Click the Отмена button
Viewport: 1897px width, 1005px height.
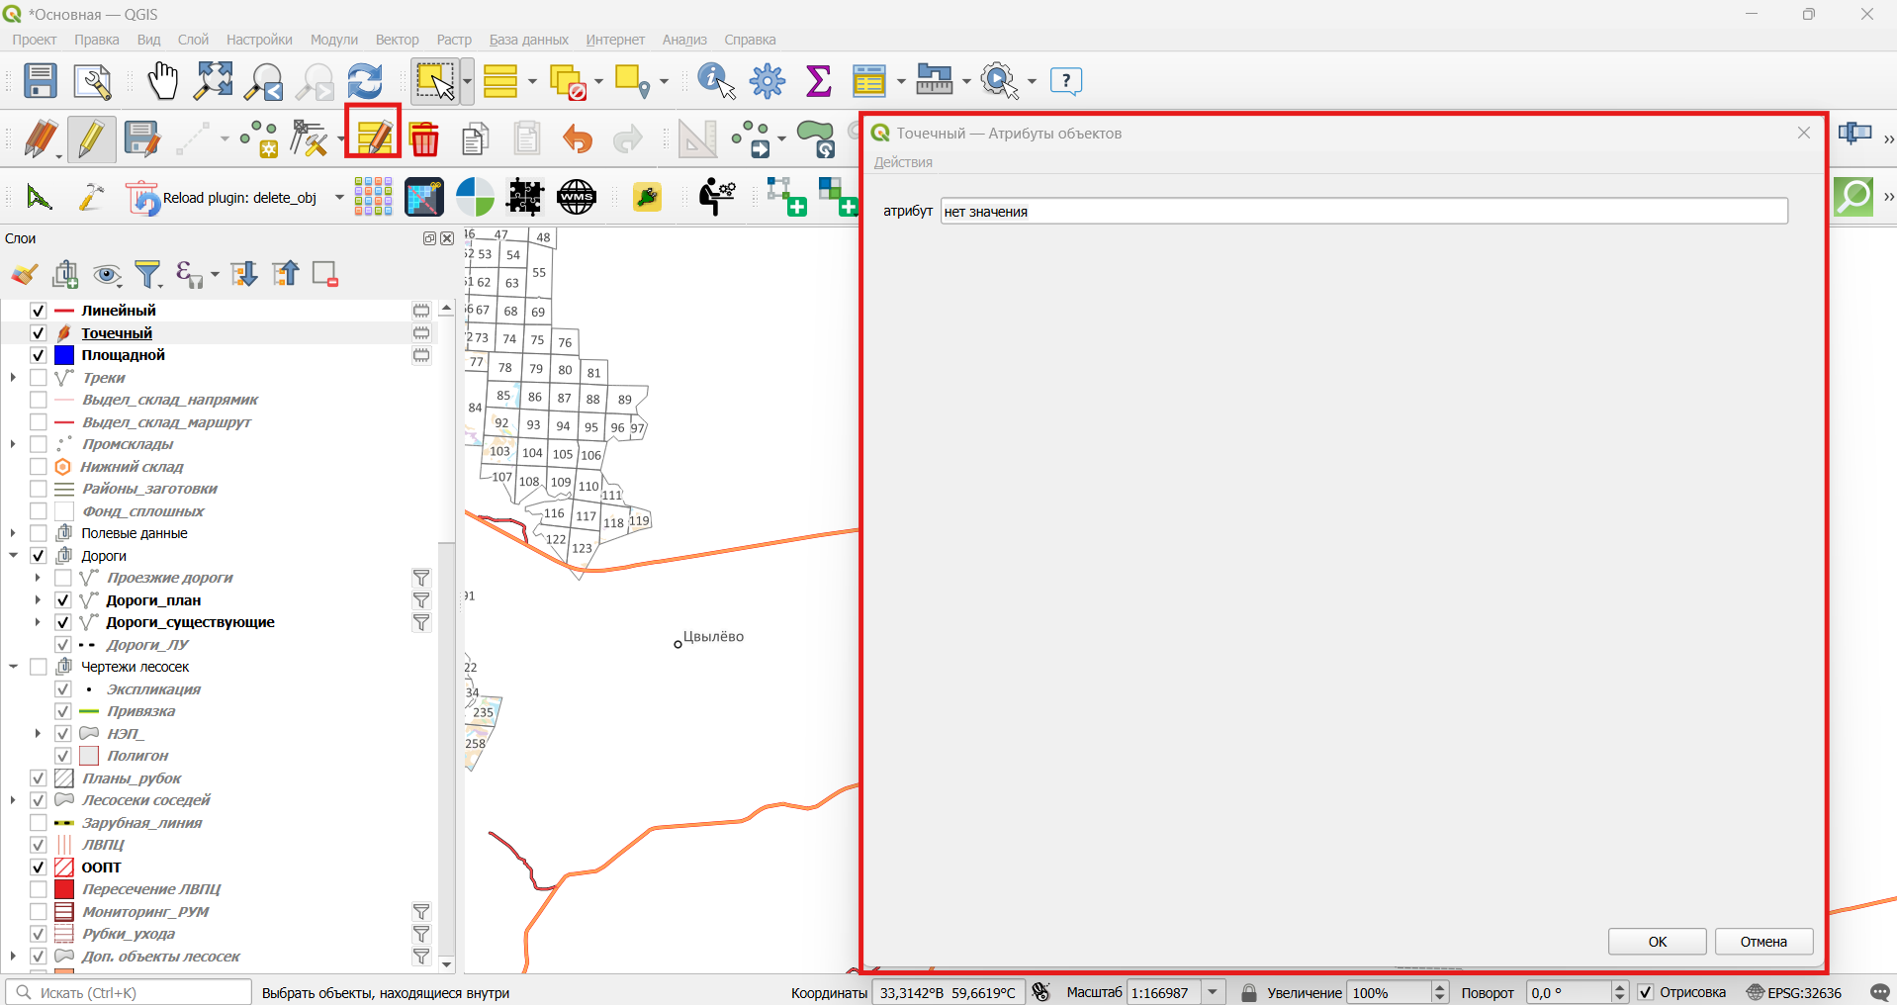[1763, 942]
